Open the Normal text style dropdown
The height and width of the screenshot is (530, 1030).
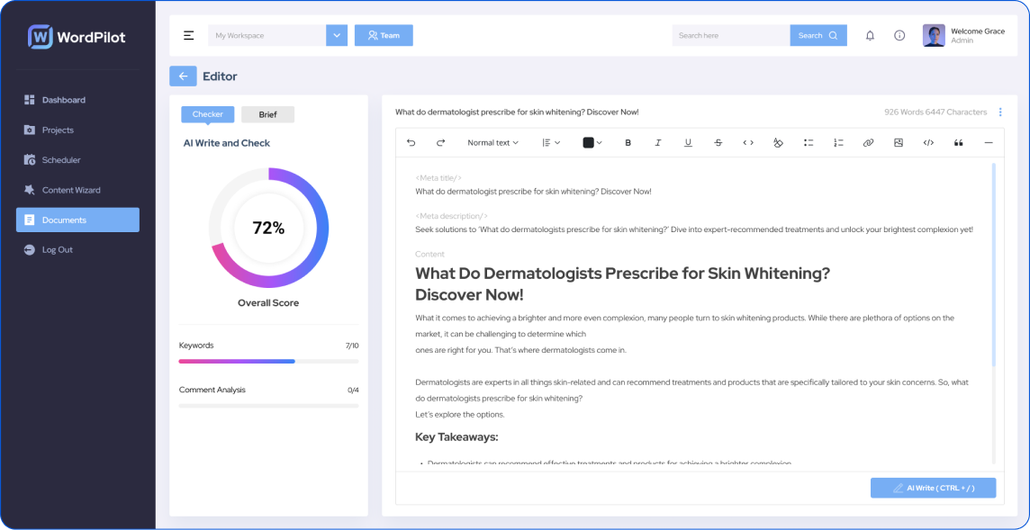coord(492,141)
